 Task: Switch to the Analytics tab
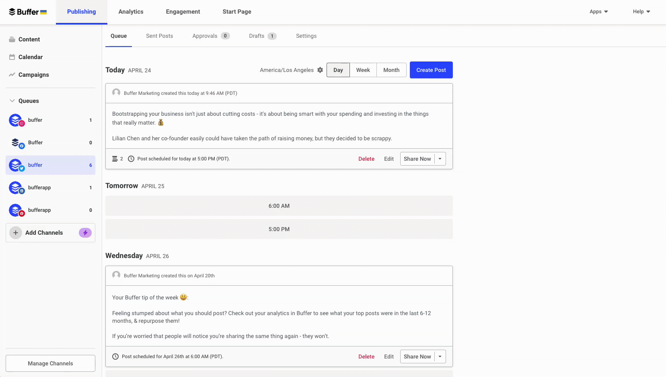click(x=131, y=12)
